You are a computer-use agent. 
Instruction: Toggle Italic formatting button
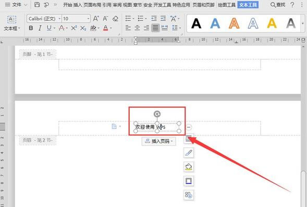(x=40, y=28)
